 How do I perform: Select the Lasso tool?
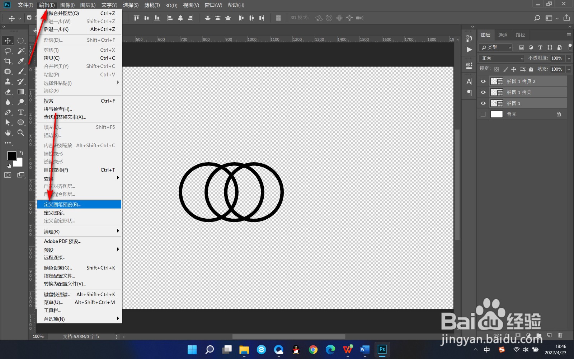pyautogui.click(x=8, y=51)
